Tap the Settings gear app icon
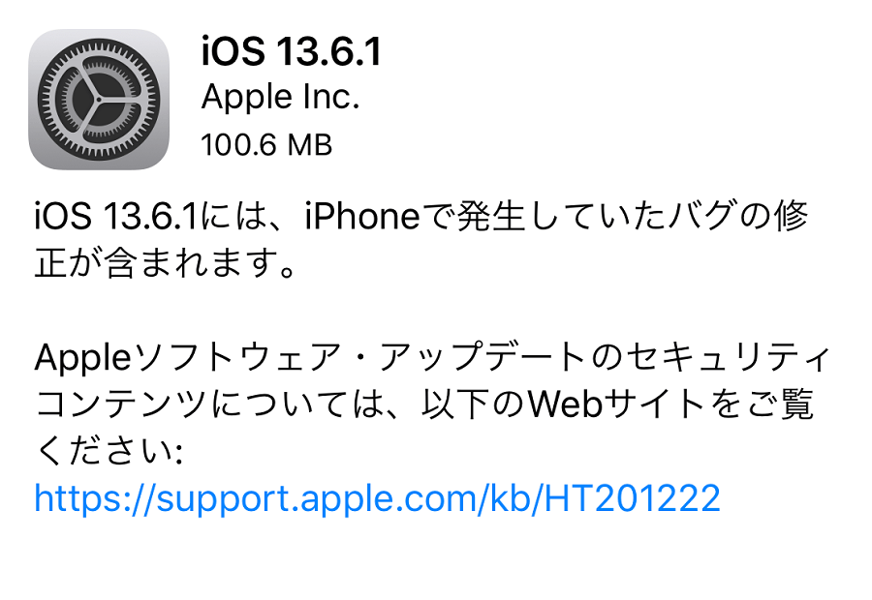872x600 pixels. point(99,100)
